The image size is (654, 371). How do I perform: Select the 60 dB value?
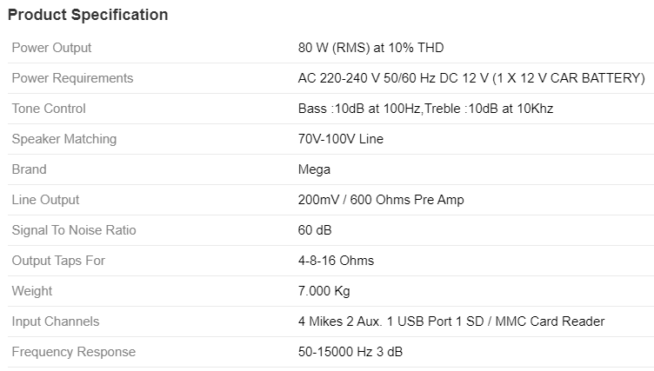point(315,230)
